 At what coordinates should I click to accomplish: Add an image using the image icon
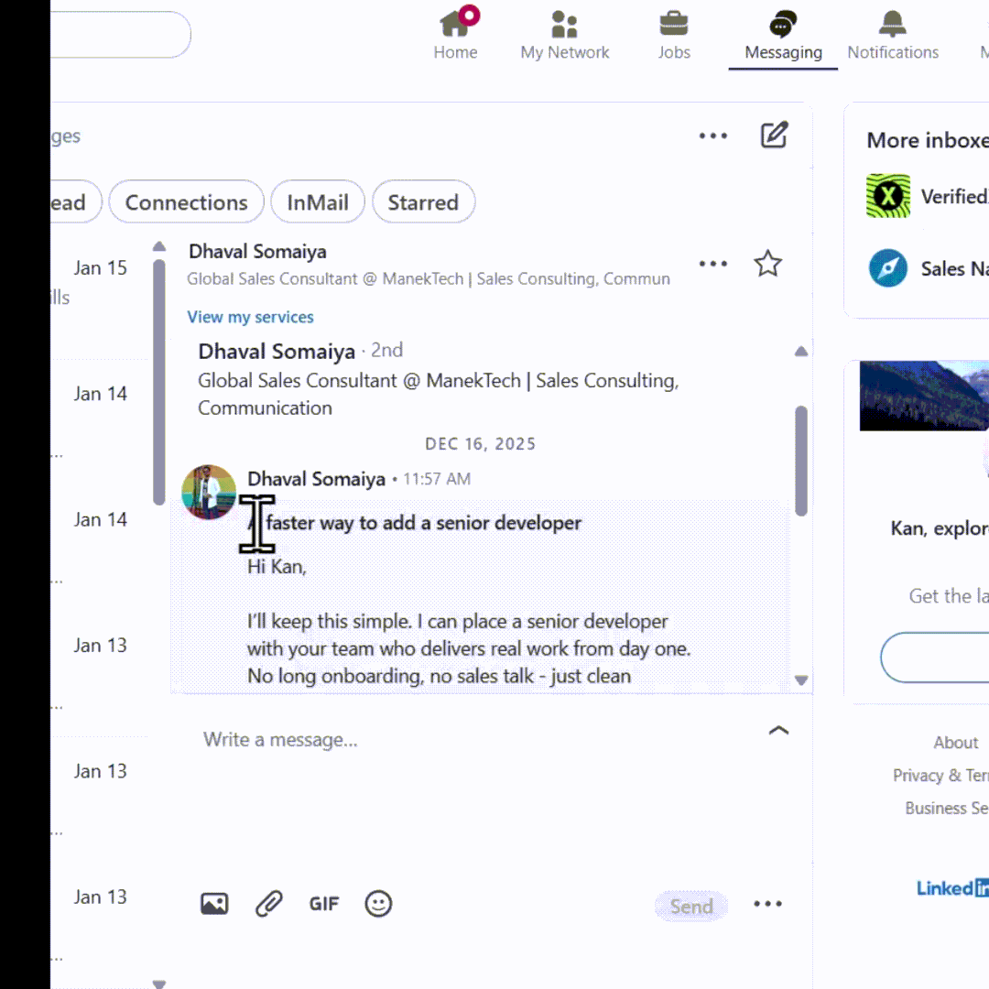point(213,904)
